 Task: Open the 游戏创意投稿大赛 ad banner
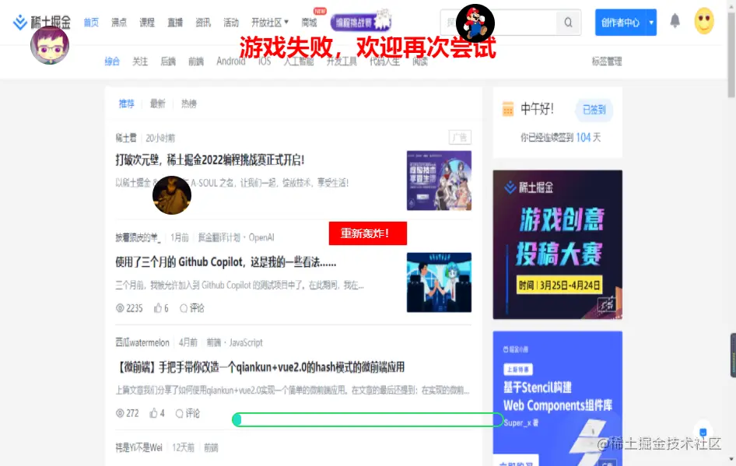pyautogui.click(x=558, y=244)
